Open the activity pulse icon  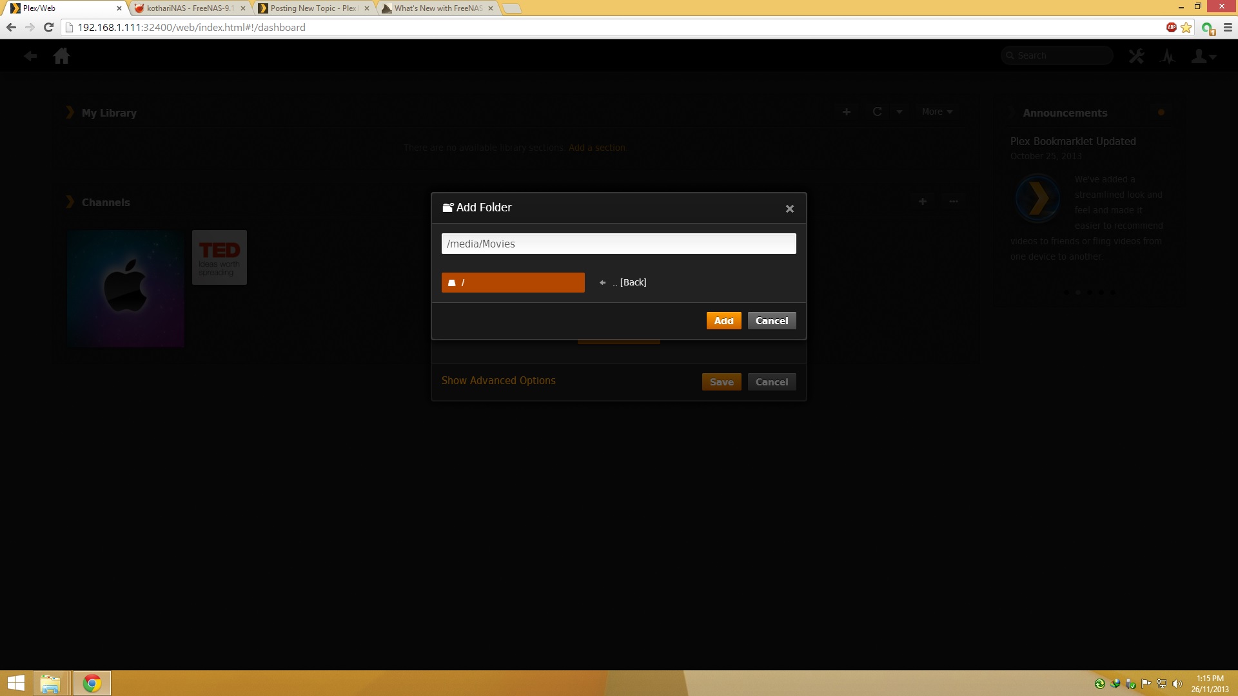click(x=1168, y=56)
